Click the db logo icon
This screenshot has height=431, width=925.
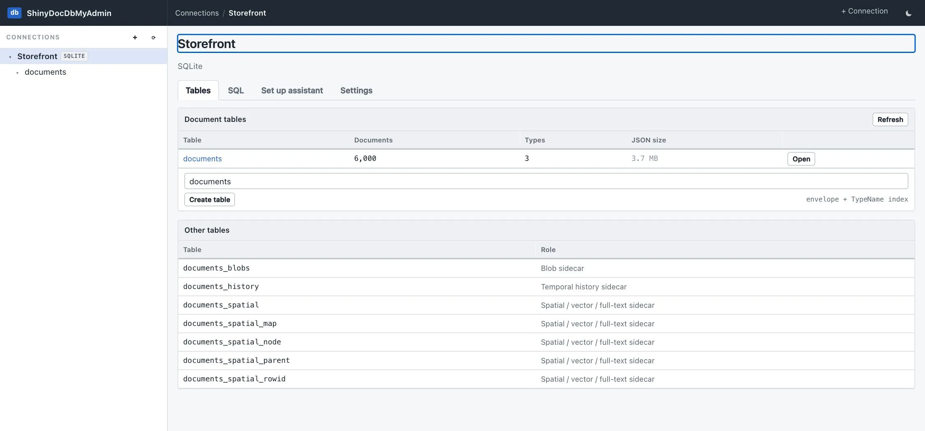click(14, 13)
